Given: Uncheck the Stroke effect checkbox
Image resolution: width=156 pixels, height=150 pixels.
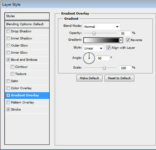Looking at the screenshot, I should tap(8, 109).
